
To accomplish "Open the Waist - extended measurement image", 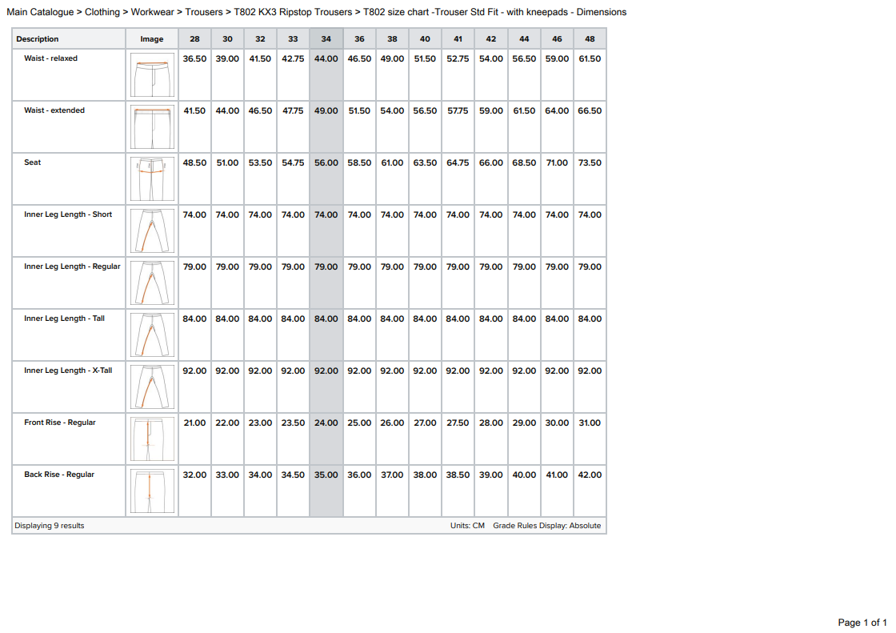I will pyautogui.click(x=152, y=126).
